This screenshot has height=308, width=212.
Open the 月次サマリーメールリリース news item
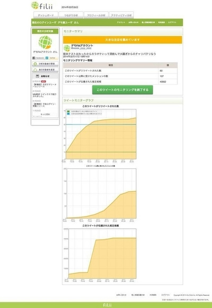coord(45,85)
